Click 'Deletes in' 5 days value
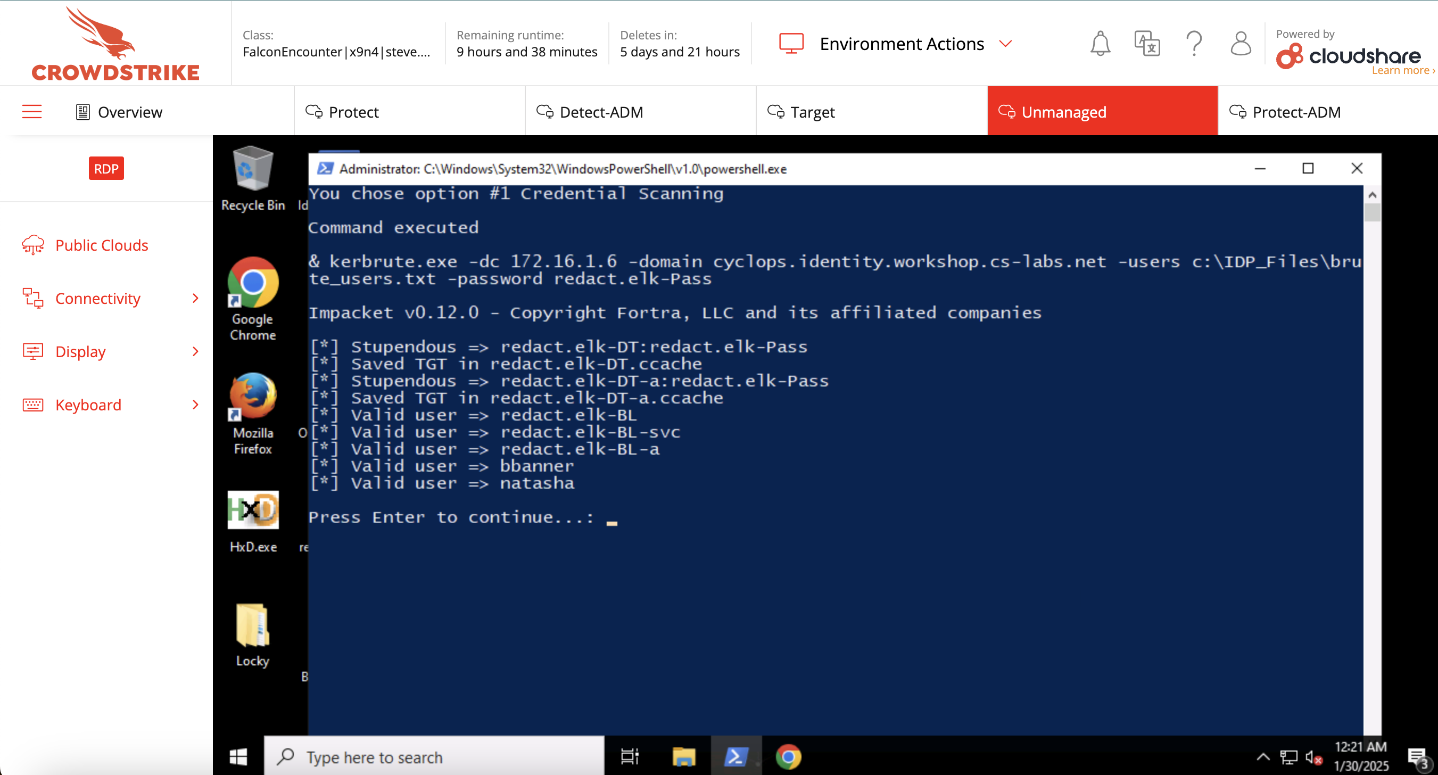The height and width of the screenshot is (775, 1438). 680,52
